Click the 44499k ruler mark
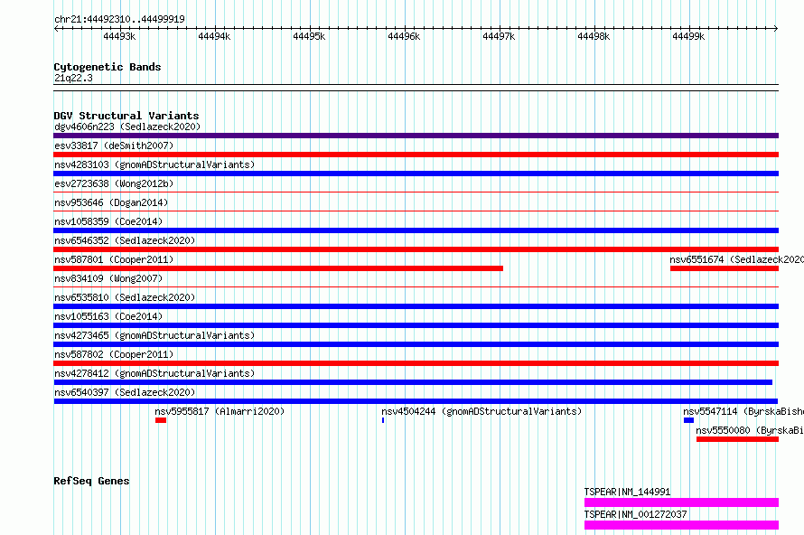The height and width of the screenshot is (535, 804). [688, 36]
